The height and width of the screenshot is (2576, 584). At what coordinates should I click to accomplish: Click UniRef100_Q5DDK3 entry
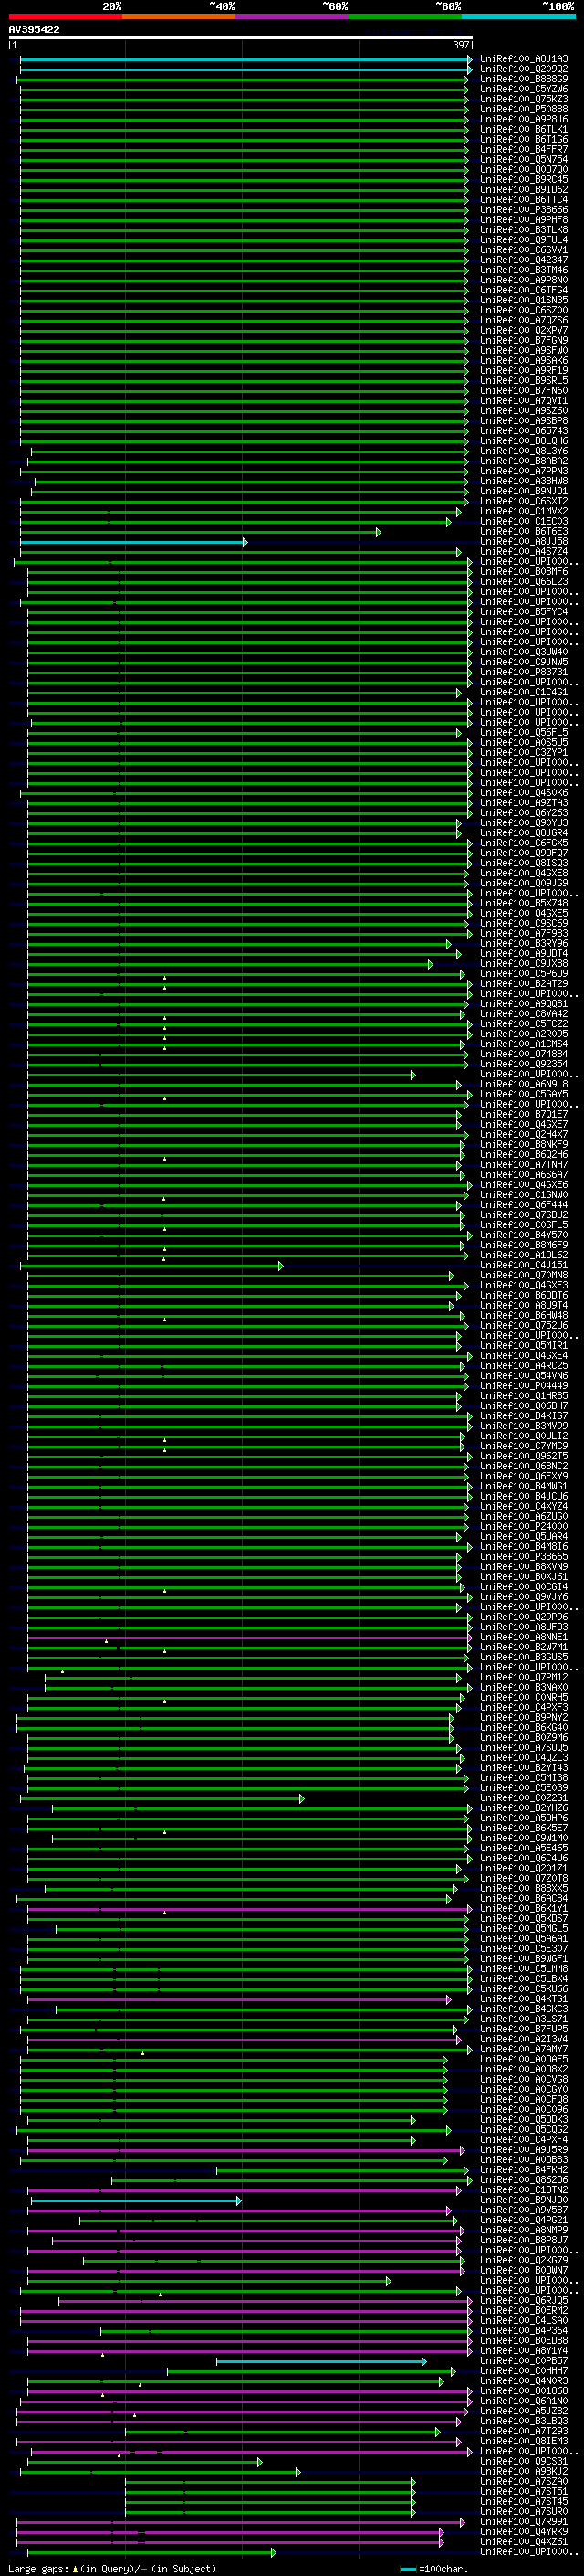click(x=524, y=2119)
